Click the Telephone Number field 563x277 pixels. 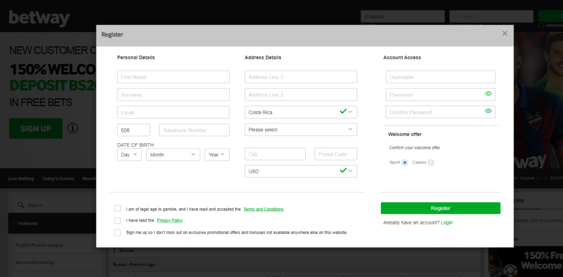[195, 130]
